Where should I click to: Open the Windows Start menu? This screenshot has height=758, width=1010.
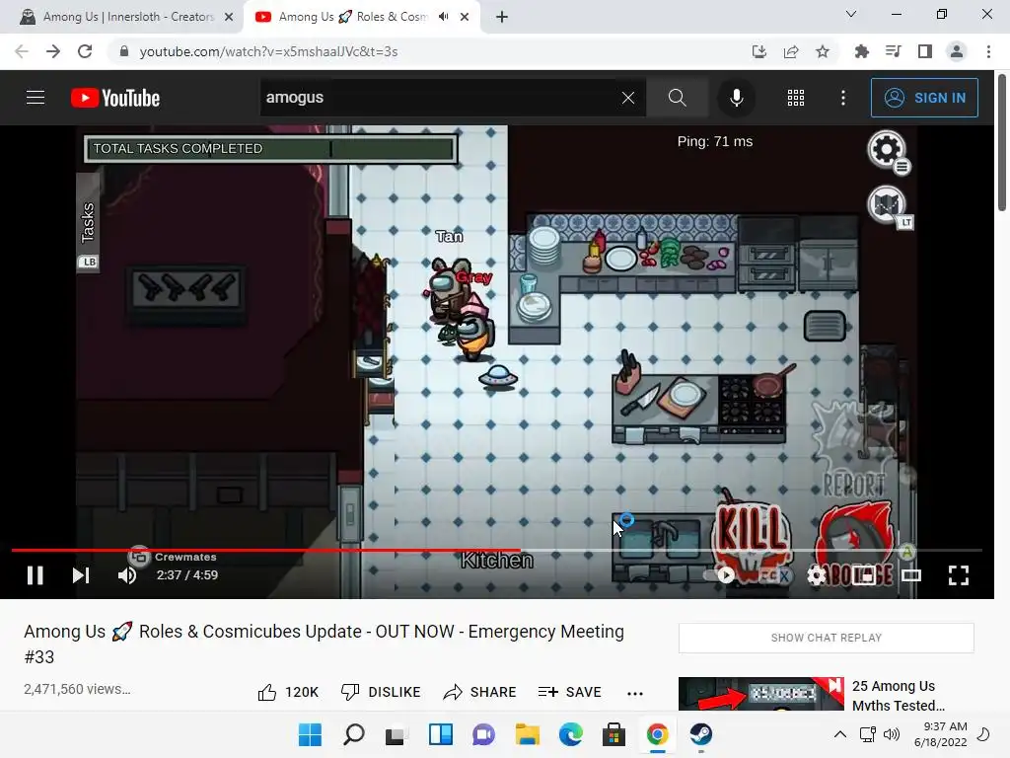[310, 734]
